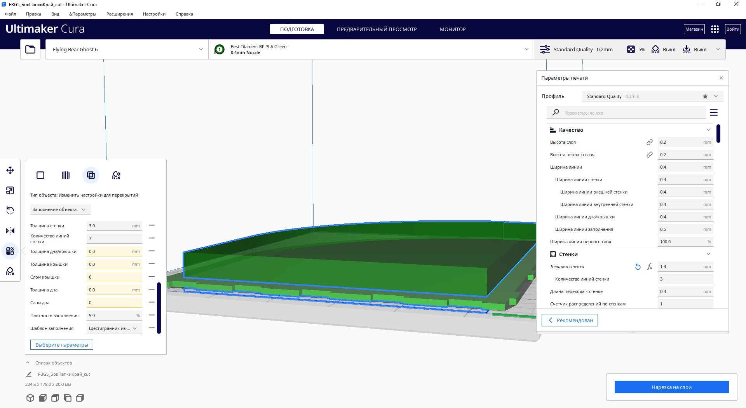746x408 pixels.
Task: Select the Scale tool
Action: click(10, 190)
